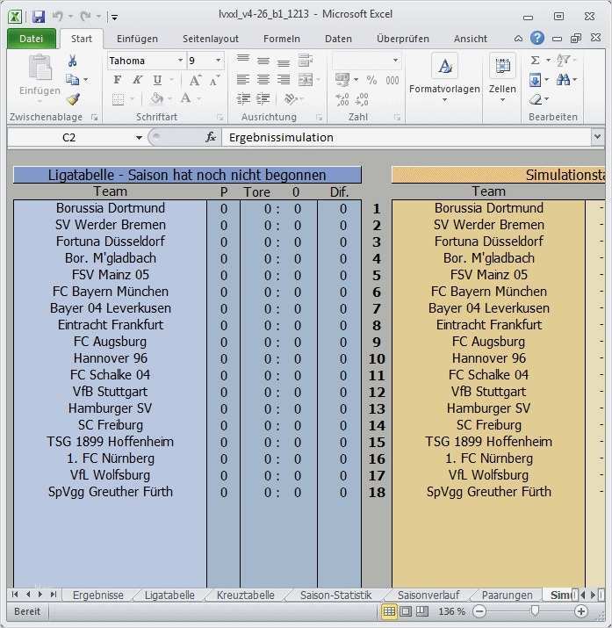Toggle wrap text icon
Viewport: 612px width, 628px height.
[x=306, y=61]
